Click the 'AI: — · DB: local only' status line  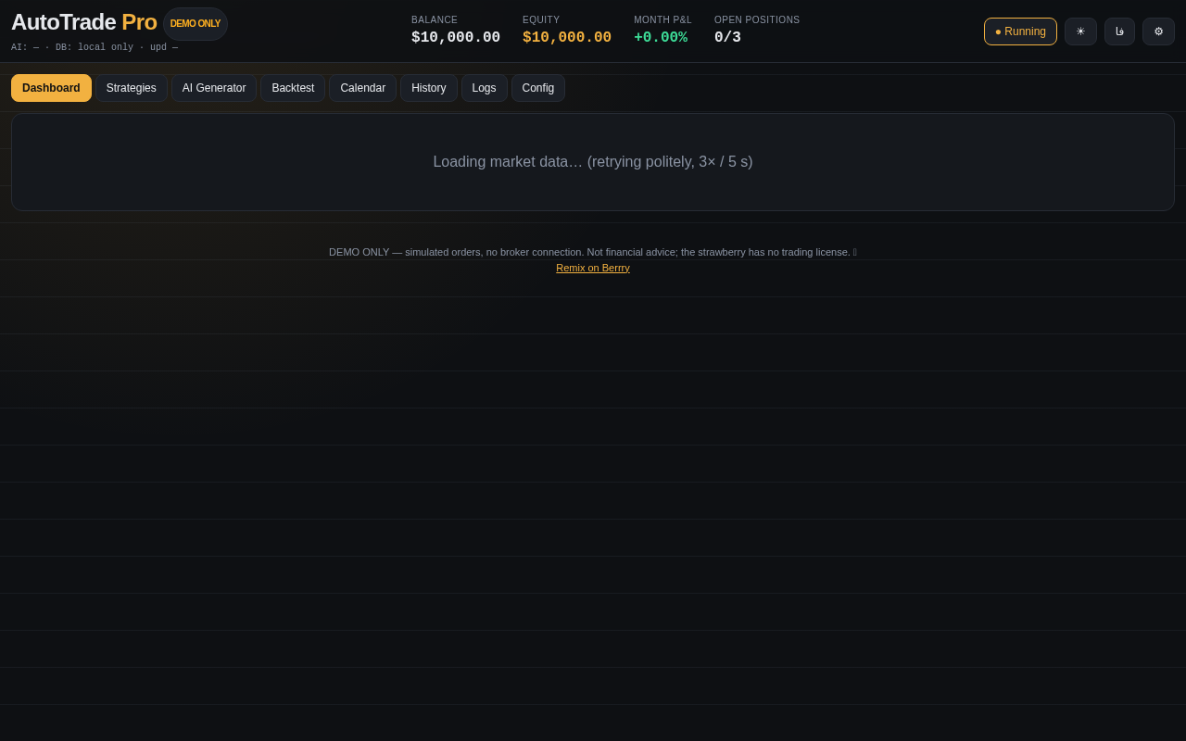(95, 47)
